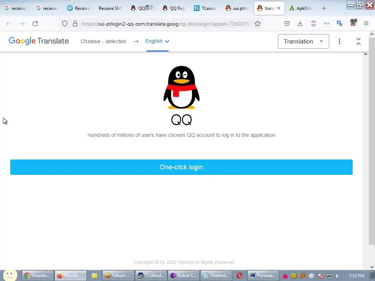Click the Start button smiley face
Viewport: 375px width, 281px height.
click(10, 275)
